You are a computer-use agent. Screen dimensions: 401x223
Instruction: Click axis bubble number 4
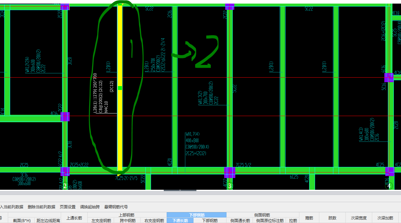pos(389,186)
